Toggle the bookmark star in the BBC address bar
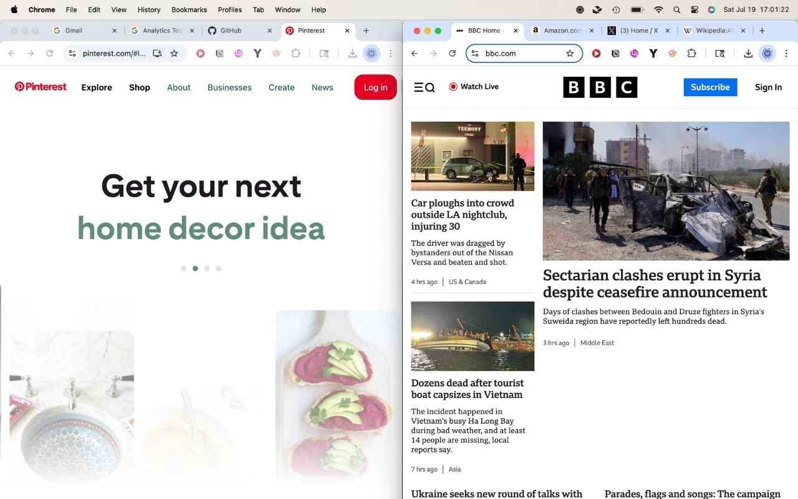The image size is (798, 499). click(x=570, y=54)
